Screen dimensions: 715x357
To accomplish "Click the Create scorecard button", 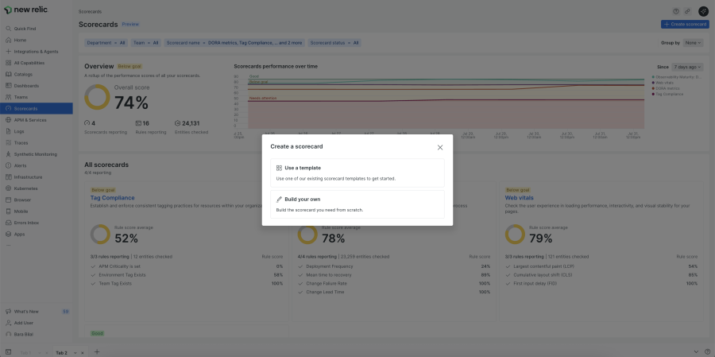I will (x=685, y=24).
